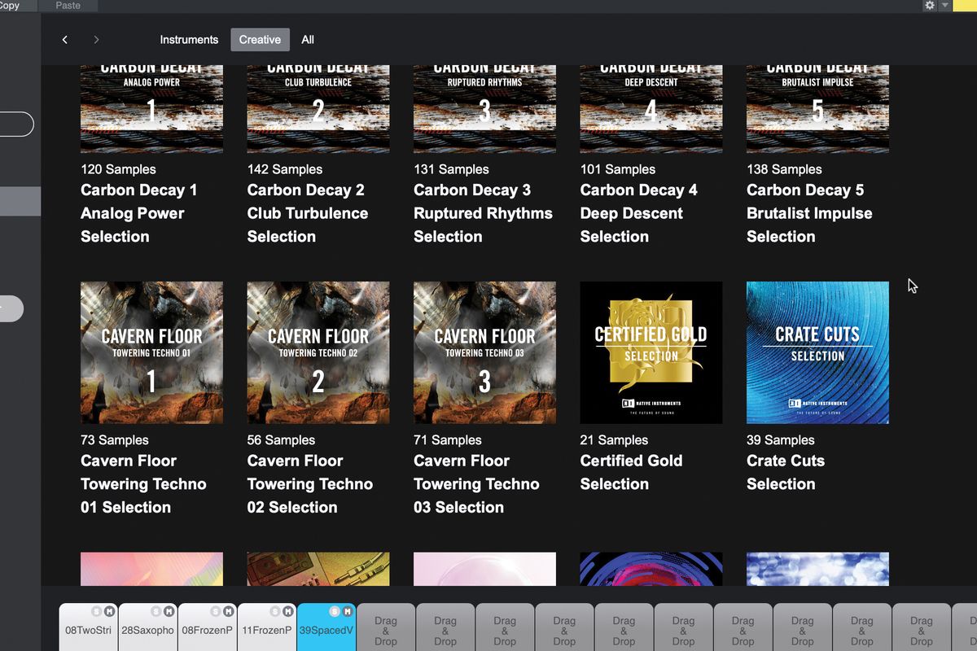Image resolution: width=977 pixels, height=651 pixels.
Task: Open the Crate Cuts Selection pack artwork
Action: click(x=817, y=352)
